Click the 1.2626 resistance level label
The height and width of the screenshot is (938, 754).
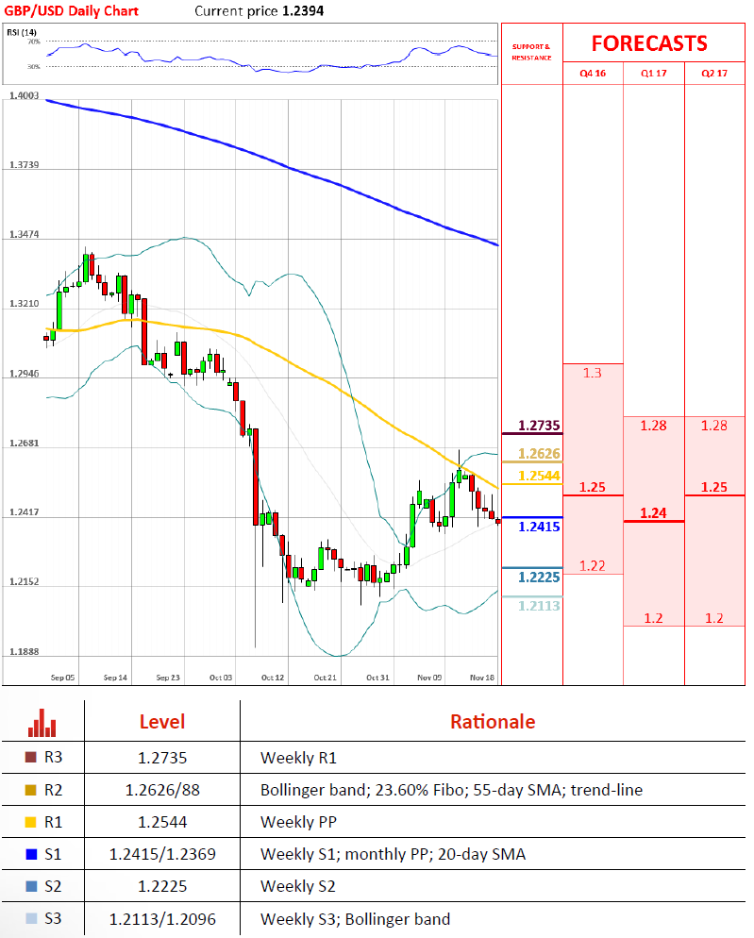[539, 454]
